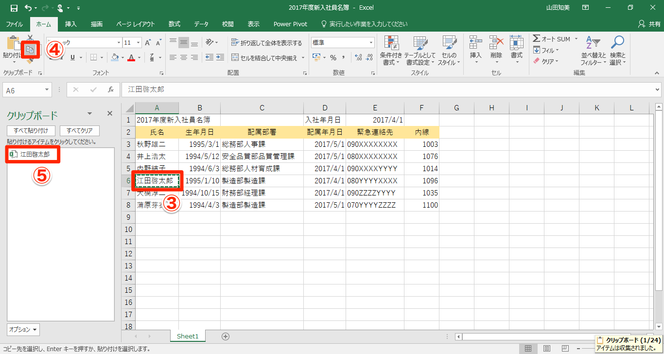Open the オプション dropdown in clipboard pane
The image size is (664, 354).
23,330
